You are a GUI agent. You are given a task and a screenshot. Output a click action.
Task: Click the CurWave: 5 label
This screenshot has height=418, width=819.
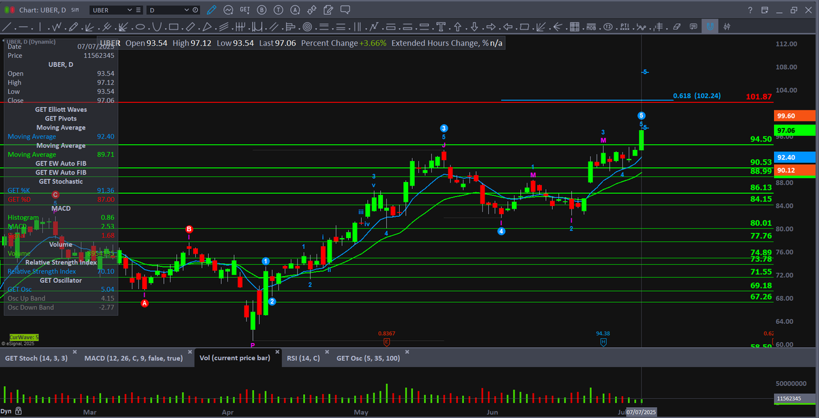[25, 338]
